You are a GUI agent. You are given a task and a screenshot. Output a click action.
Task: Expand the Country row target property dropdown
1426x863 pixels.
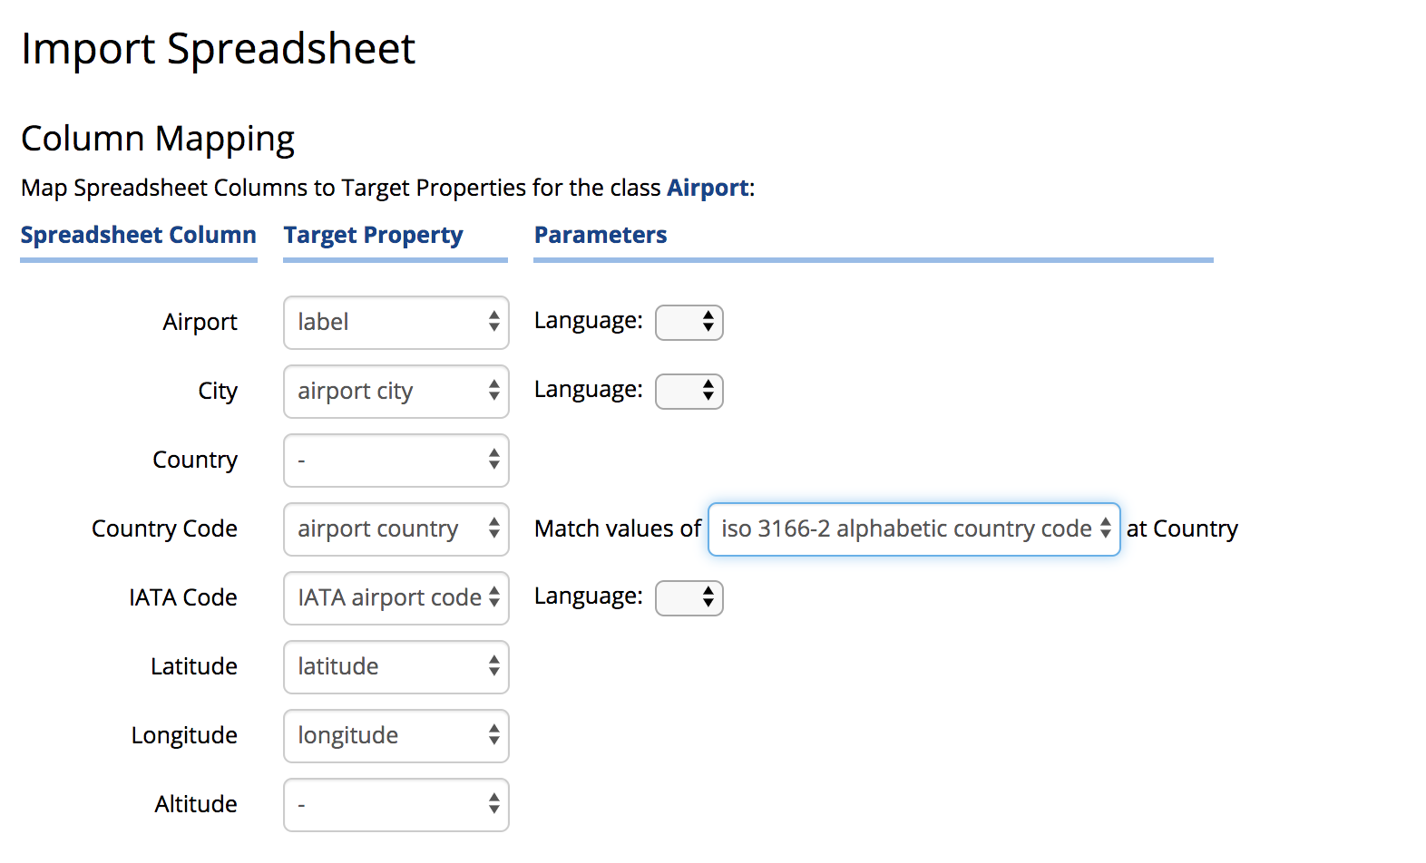point(396,461)
